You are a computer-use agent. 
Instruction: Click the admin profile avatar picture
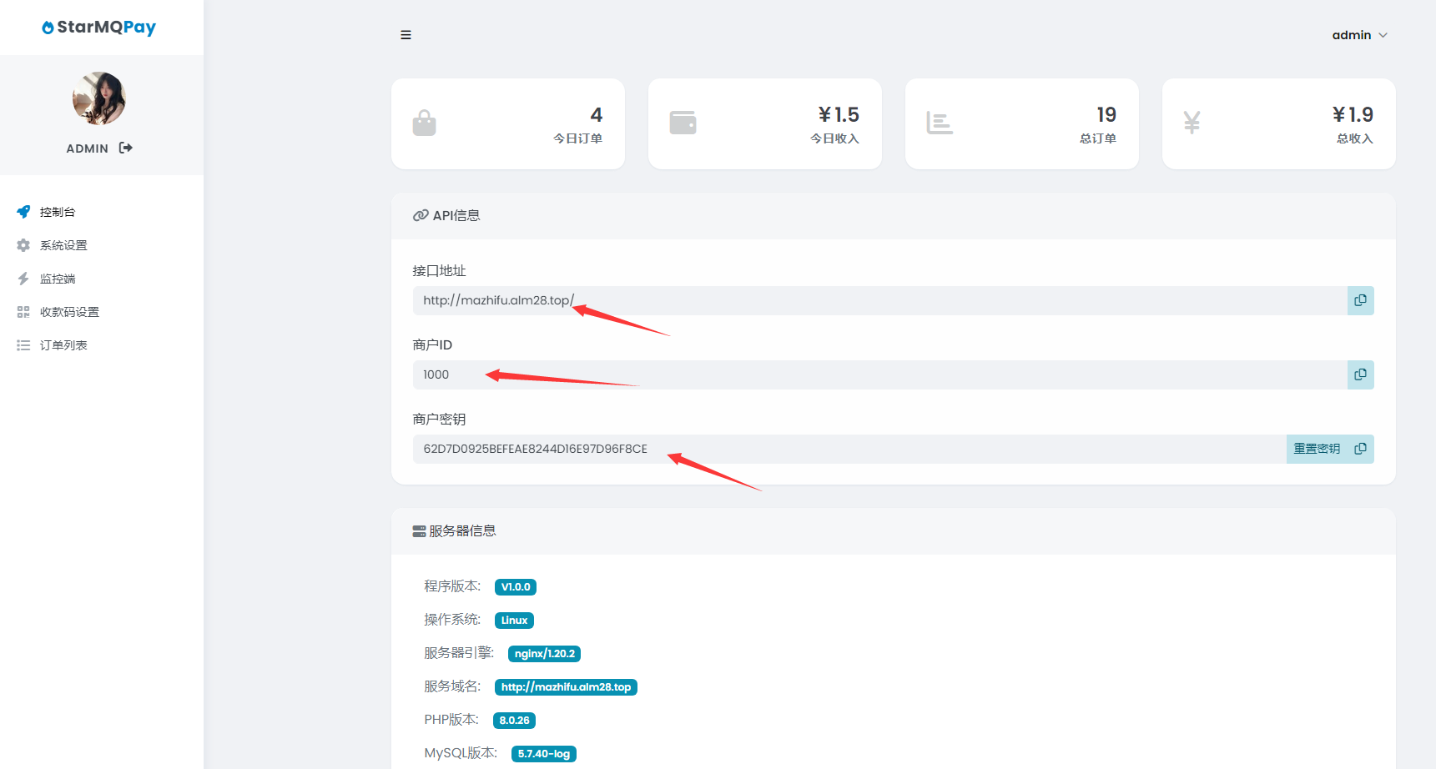click(x=98, y=98)
